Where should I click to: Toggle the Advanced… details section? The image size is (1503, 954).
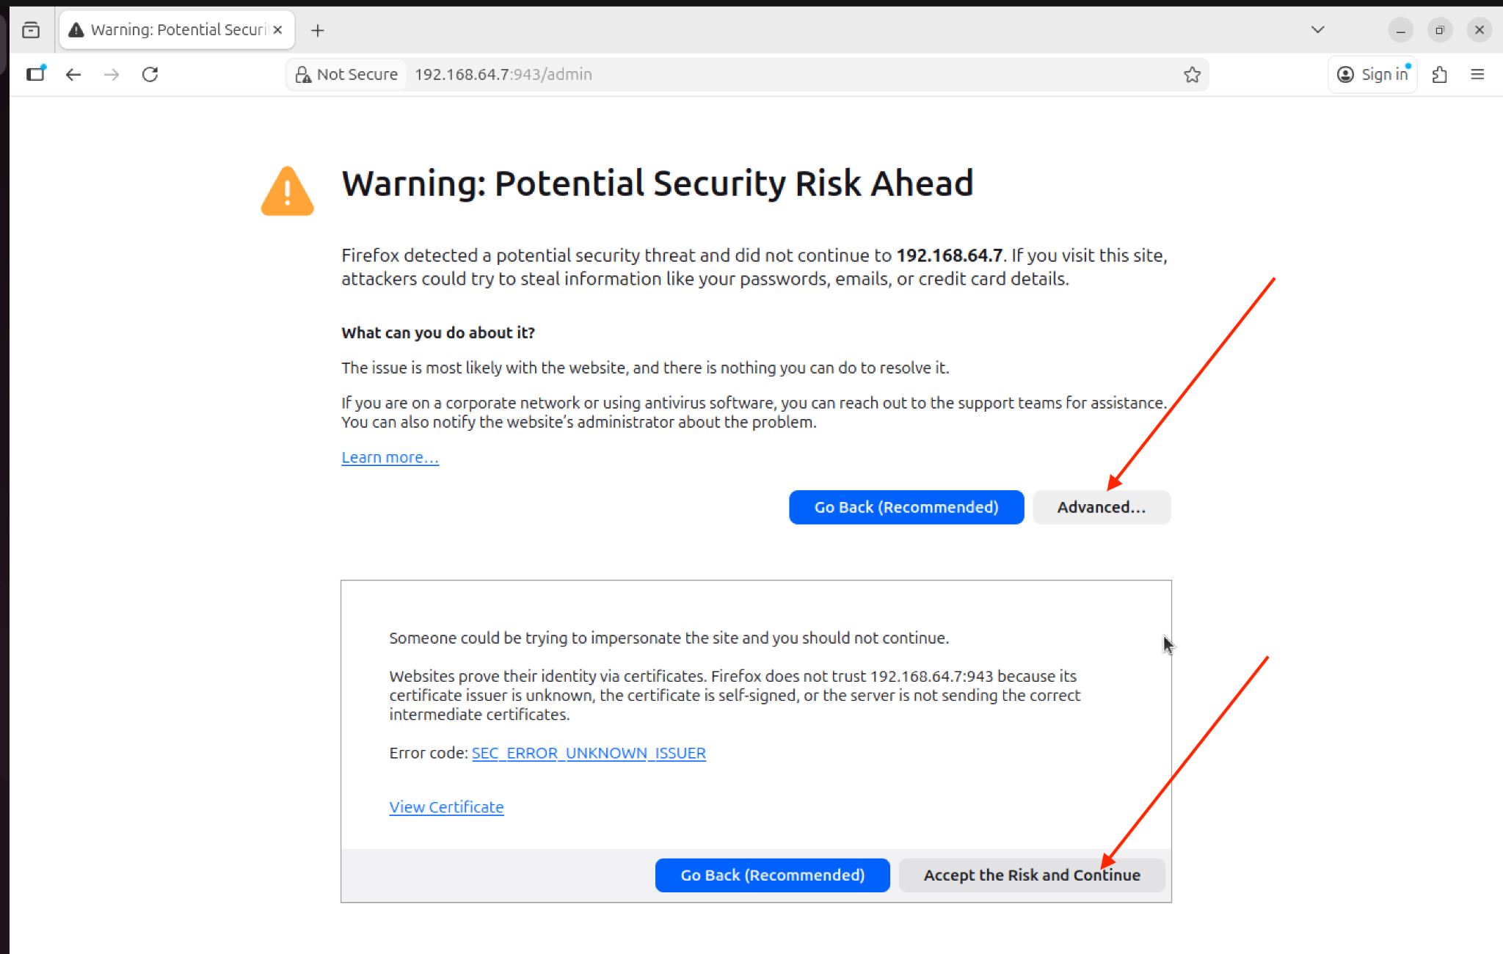(x=1101, y=507)
